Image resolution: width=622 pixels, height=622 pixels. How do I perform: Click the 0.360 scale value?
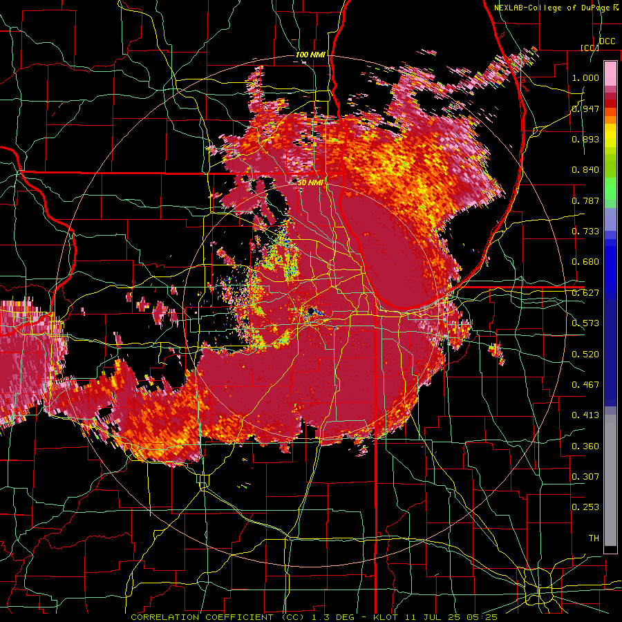pos(585,446)
